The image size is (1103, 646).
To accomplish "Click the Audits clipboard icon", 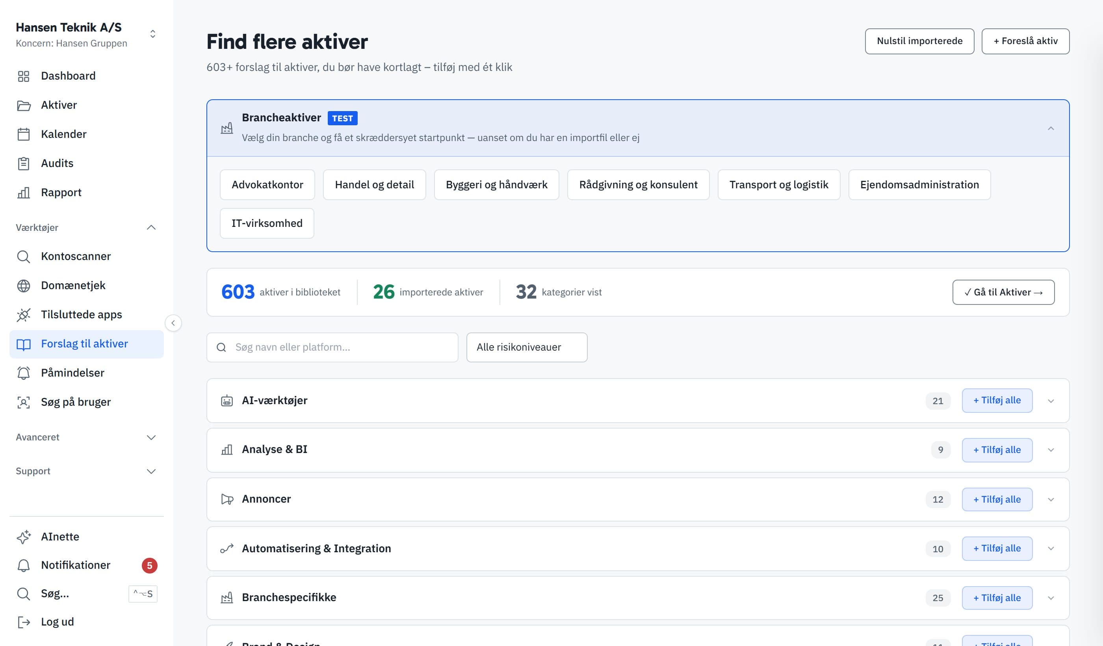I will point(23,164).
